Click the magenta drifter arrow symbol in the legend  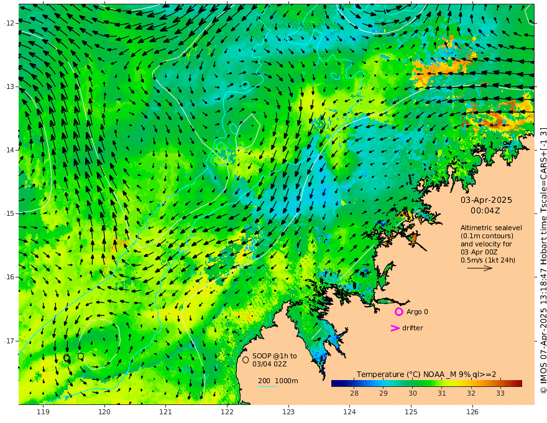[x=395, y=328]
